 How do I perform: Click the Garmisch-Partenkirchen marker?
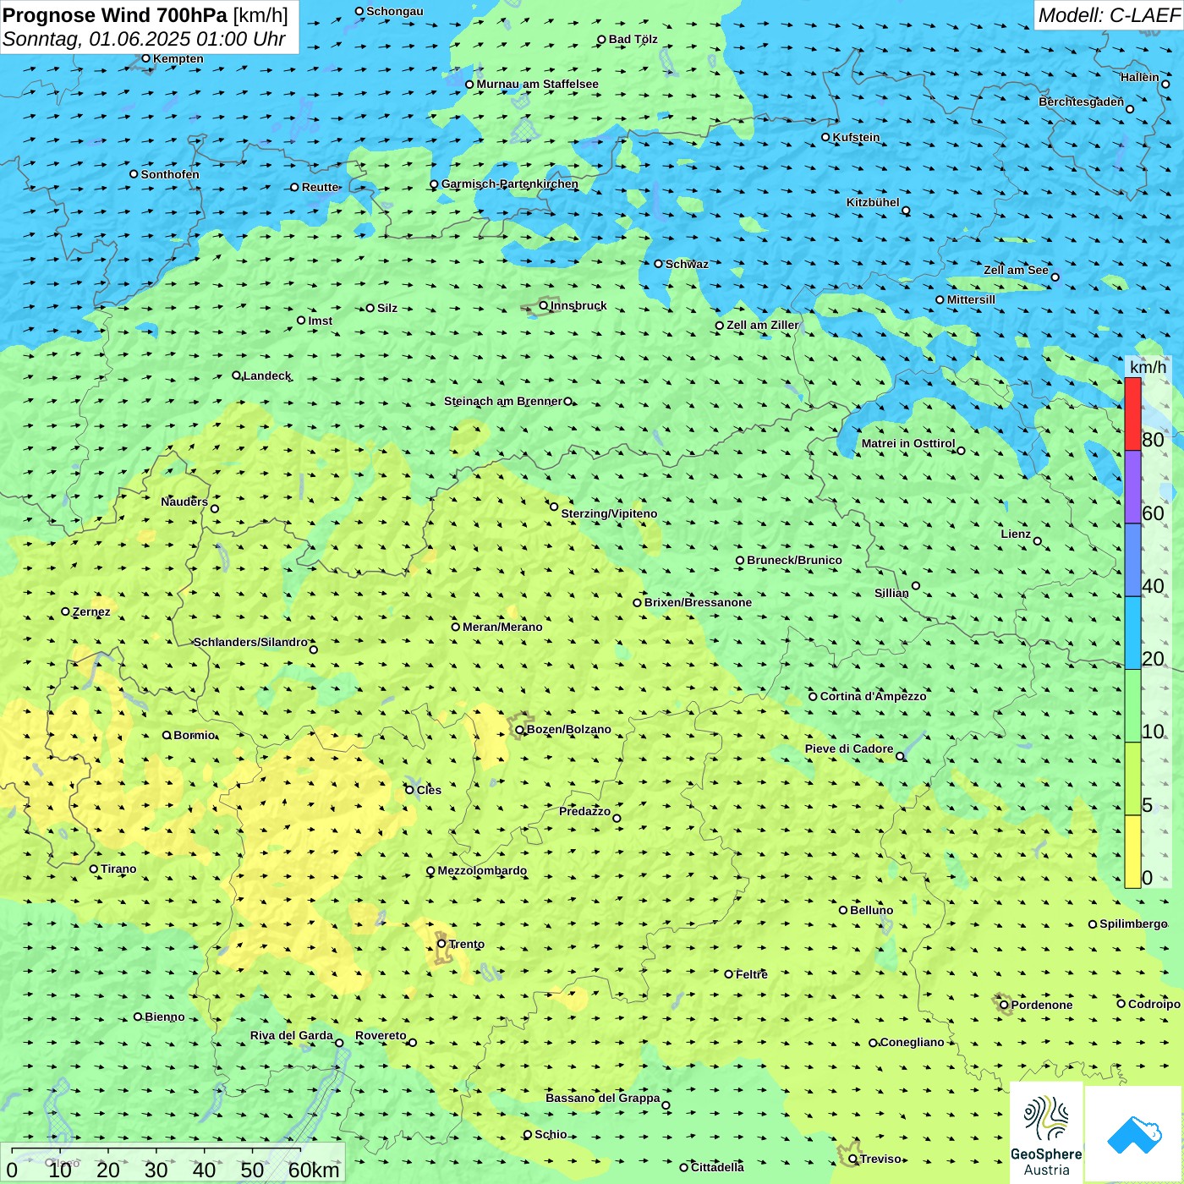coord(434,184)
